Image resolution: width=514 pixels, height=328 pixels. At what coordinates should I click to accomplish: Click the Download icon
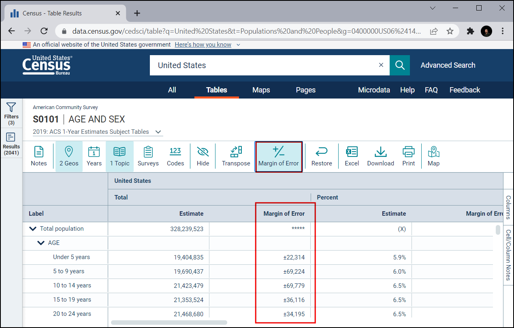380,156
